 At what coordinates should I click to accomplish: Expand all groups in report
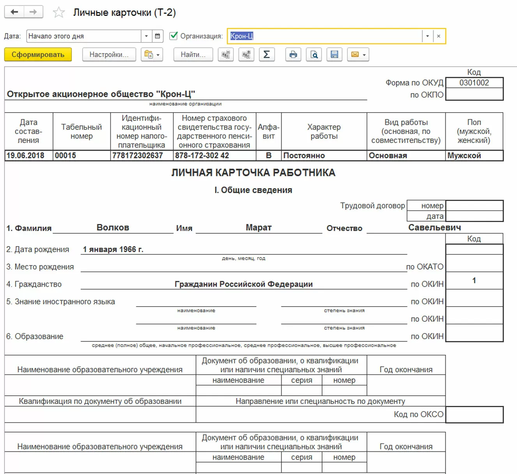point(246,55)
